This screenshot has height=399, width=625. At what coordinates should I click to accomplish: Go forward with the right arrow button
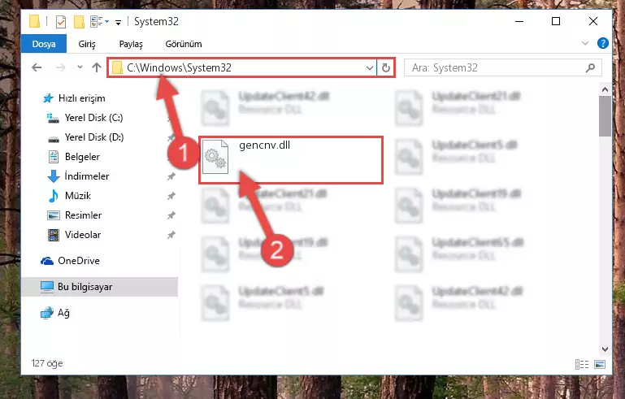coord(61,67)
